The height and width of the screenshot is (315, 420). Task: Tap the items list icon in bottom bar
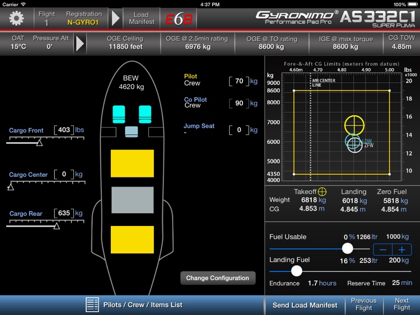[92, 305]
